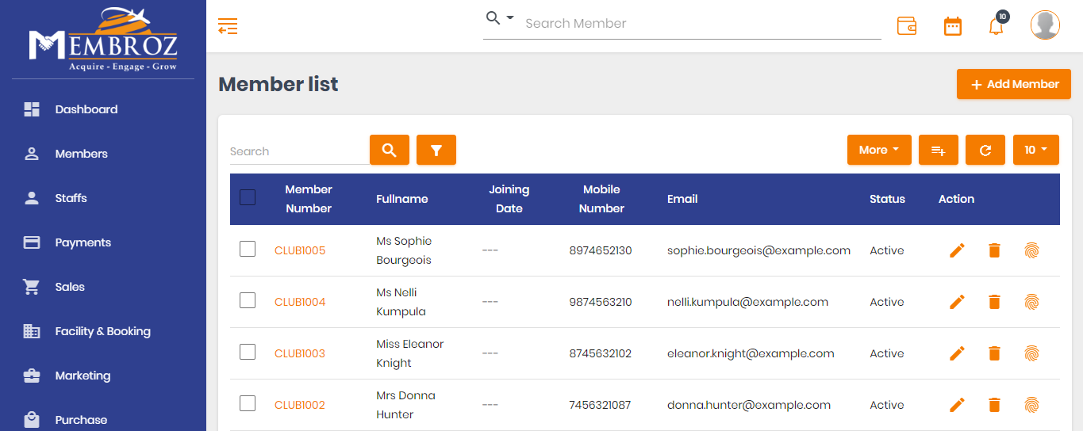Expand the search type dropdown arrow
This screenshot has height=431, width=1083.
[x=510, y=18]
